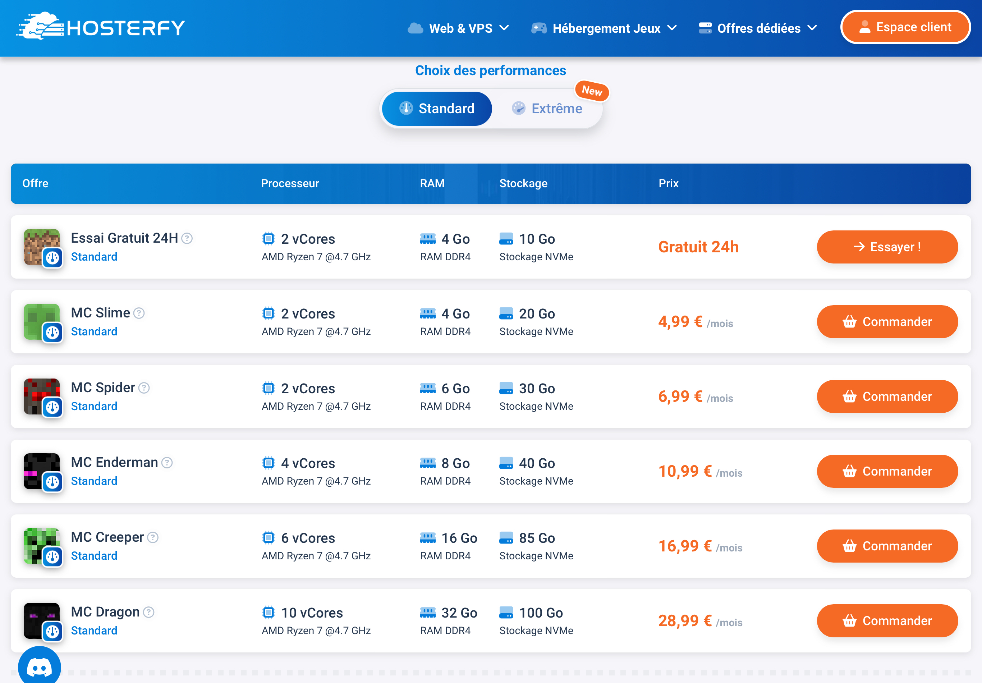Image resolution: width=982 pixels, height=683 pixels.
Task: Click the gauge icon in the Extrême toggle
Action: click(x=519, y=108)
